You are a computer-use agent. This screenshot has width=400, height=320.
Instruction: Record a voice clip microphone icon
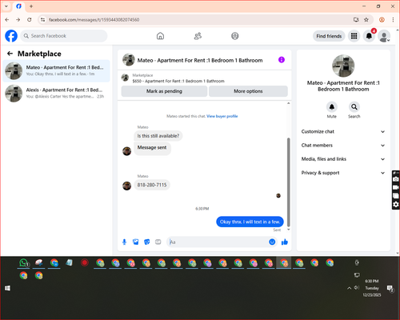(124, 242)
